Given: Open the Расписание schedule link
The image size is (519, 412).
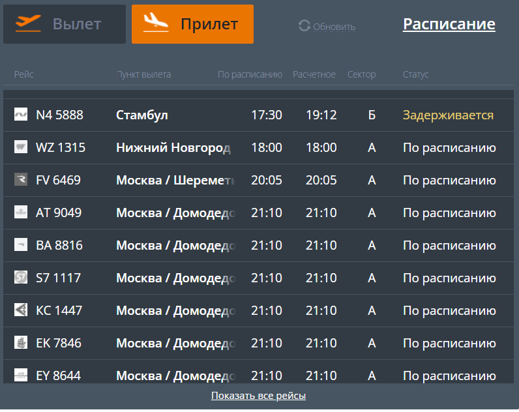Looking at the screenshot, I should (x=449, y=24).
